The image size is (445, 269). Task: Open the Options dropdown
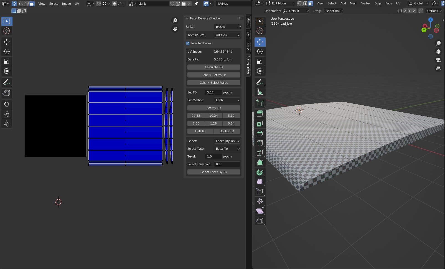(434, 11)
